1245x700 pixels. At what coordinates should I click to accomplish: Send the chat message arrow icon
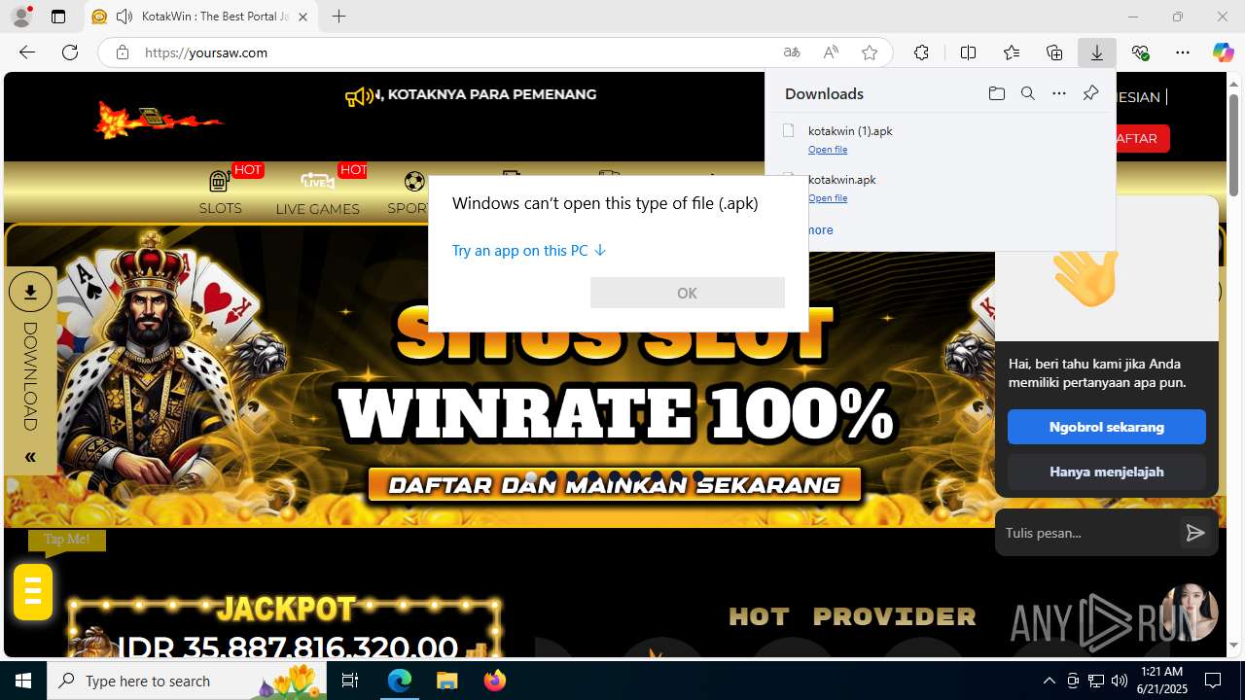pyautogui.click(x=1195, y=533)
